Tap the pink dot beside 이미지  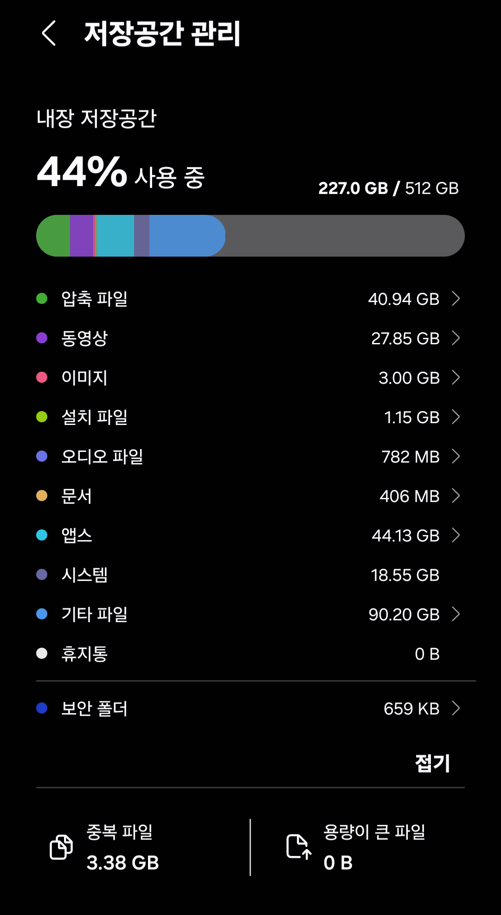tap(42, 377)
